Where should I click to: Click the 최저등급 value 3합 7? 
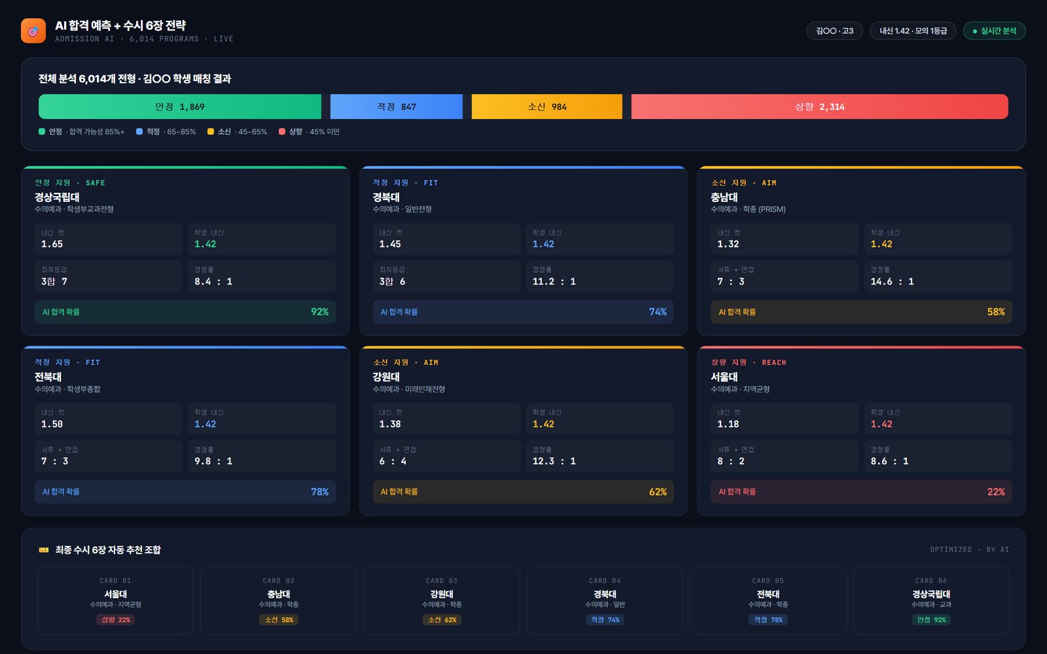[54, 281]
